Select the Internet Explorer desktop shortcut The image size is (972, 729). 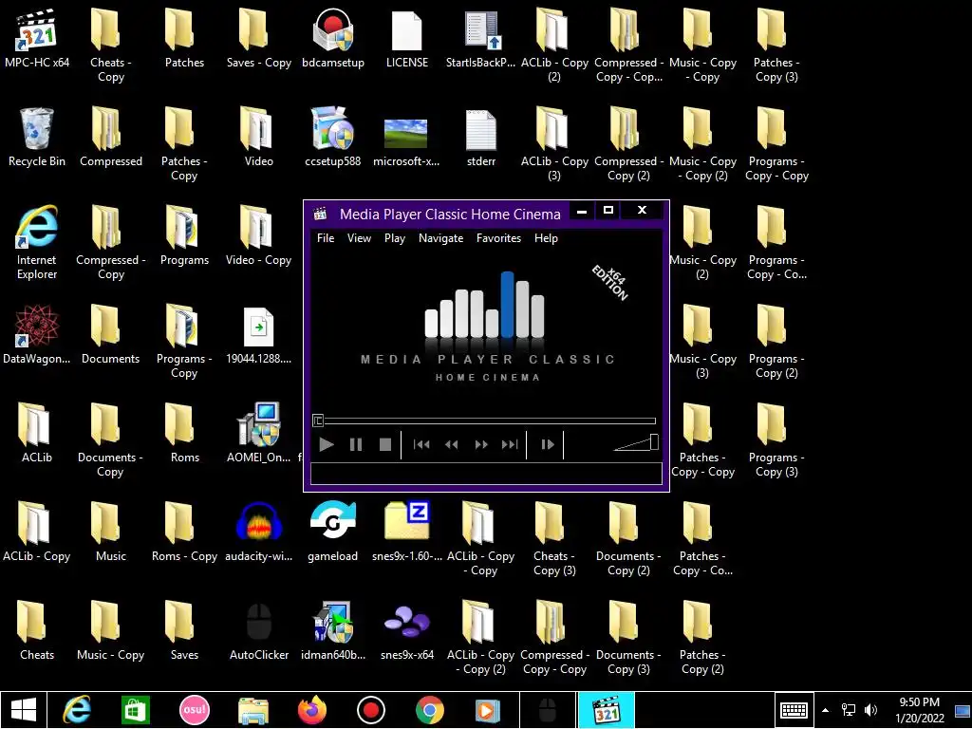click(x=37, y=242)
